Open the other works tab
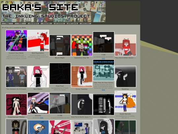Screen dimensions: 178x134 point(73,23)
